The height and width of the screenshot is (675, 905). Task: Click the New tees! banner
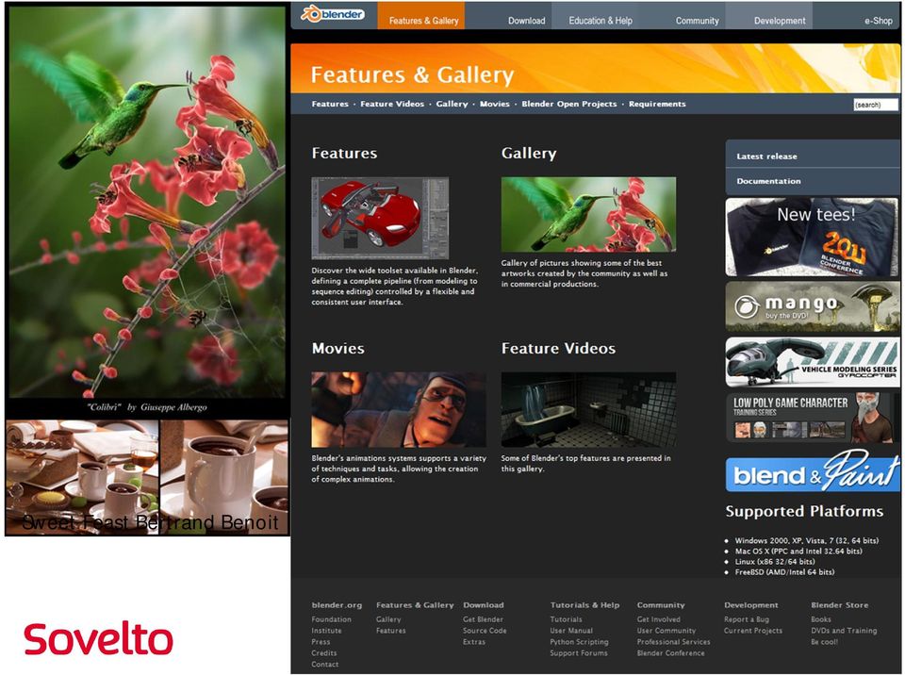(812, 238)
